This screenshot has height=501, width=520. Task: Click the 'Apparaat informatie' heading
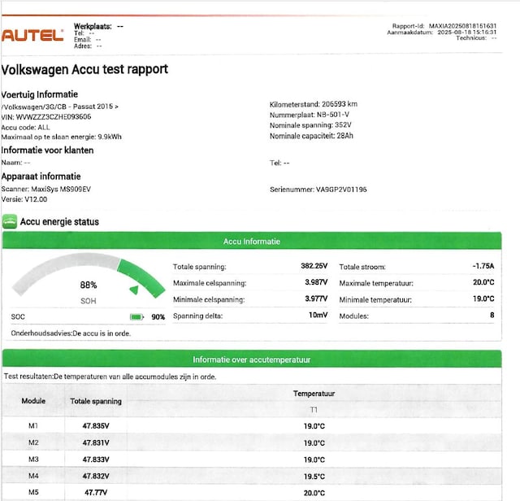pos(41,176)
